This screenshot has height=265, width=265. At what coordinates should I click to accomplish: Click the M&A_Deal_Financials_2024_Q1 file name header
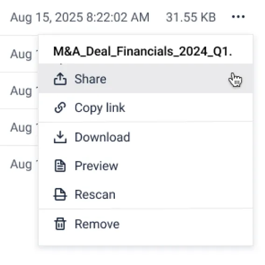coord(143,51)
